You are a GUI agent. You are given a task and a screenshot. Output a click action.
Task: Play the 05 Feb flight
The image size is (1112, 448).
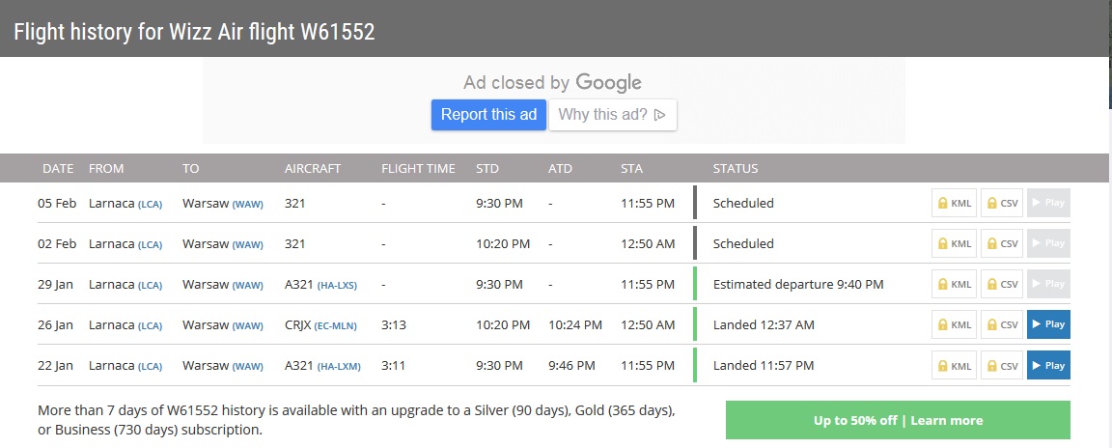coord(1048,203)
